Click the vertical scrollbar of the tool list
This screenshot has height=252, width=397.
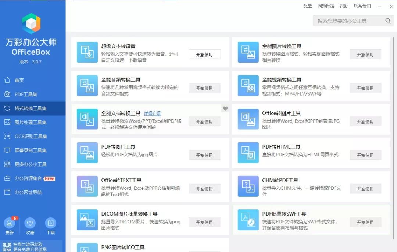[x=393, y=138]
